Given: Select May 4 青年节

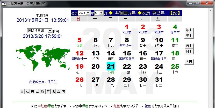Looking at the screenshot, I should coord(175,29).
